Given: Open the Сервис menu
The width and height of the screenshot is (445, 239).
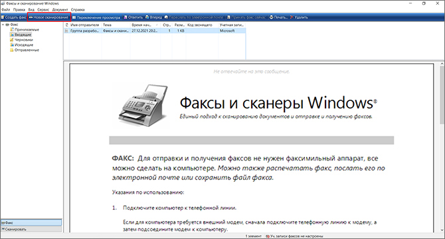Looking at the screenshot, I should 43,9.
